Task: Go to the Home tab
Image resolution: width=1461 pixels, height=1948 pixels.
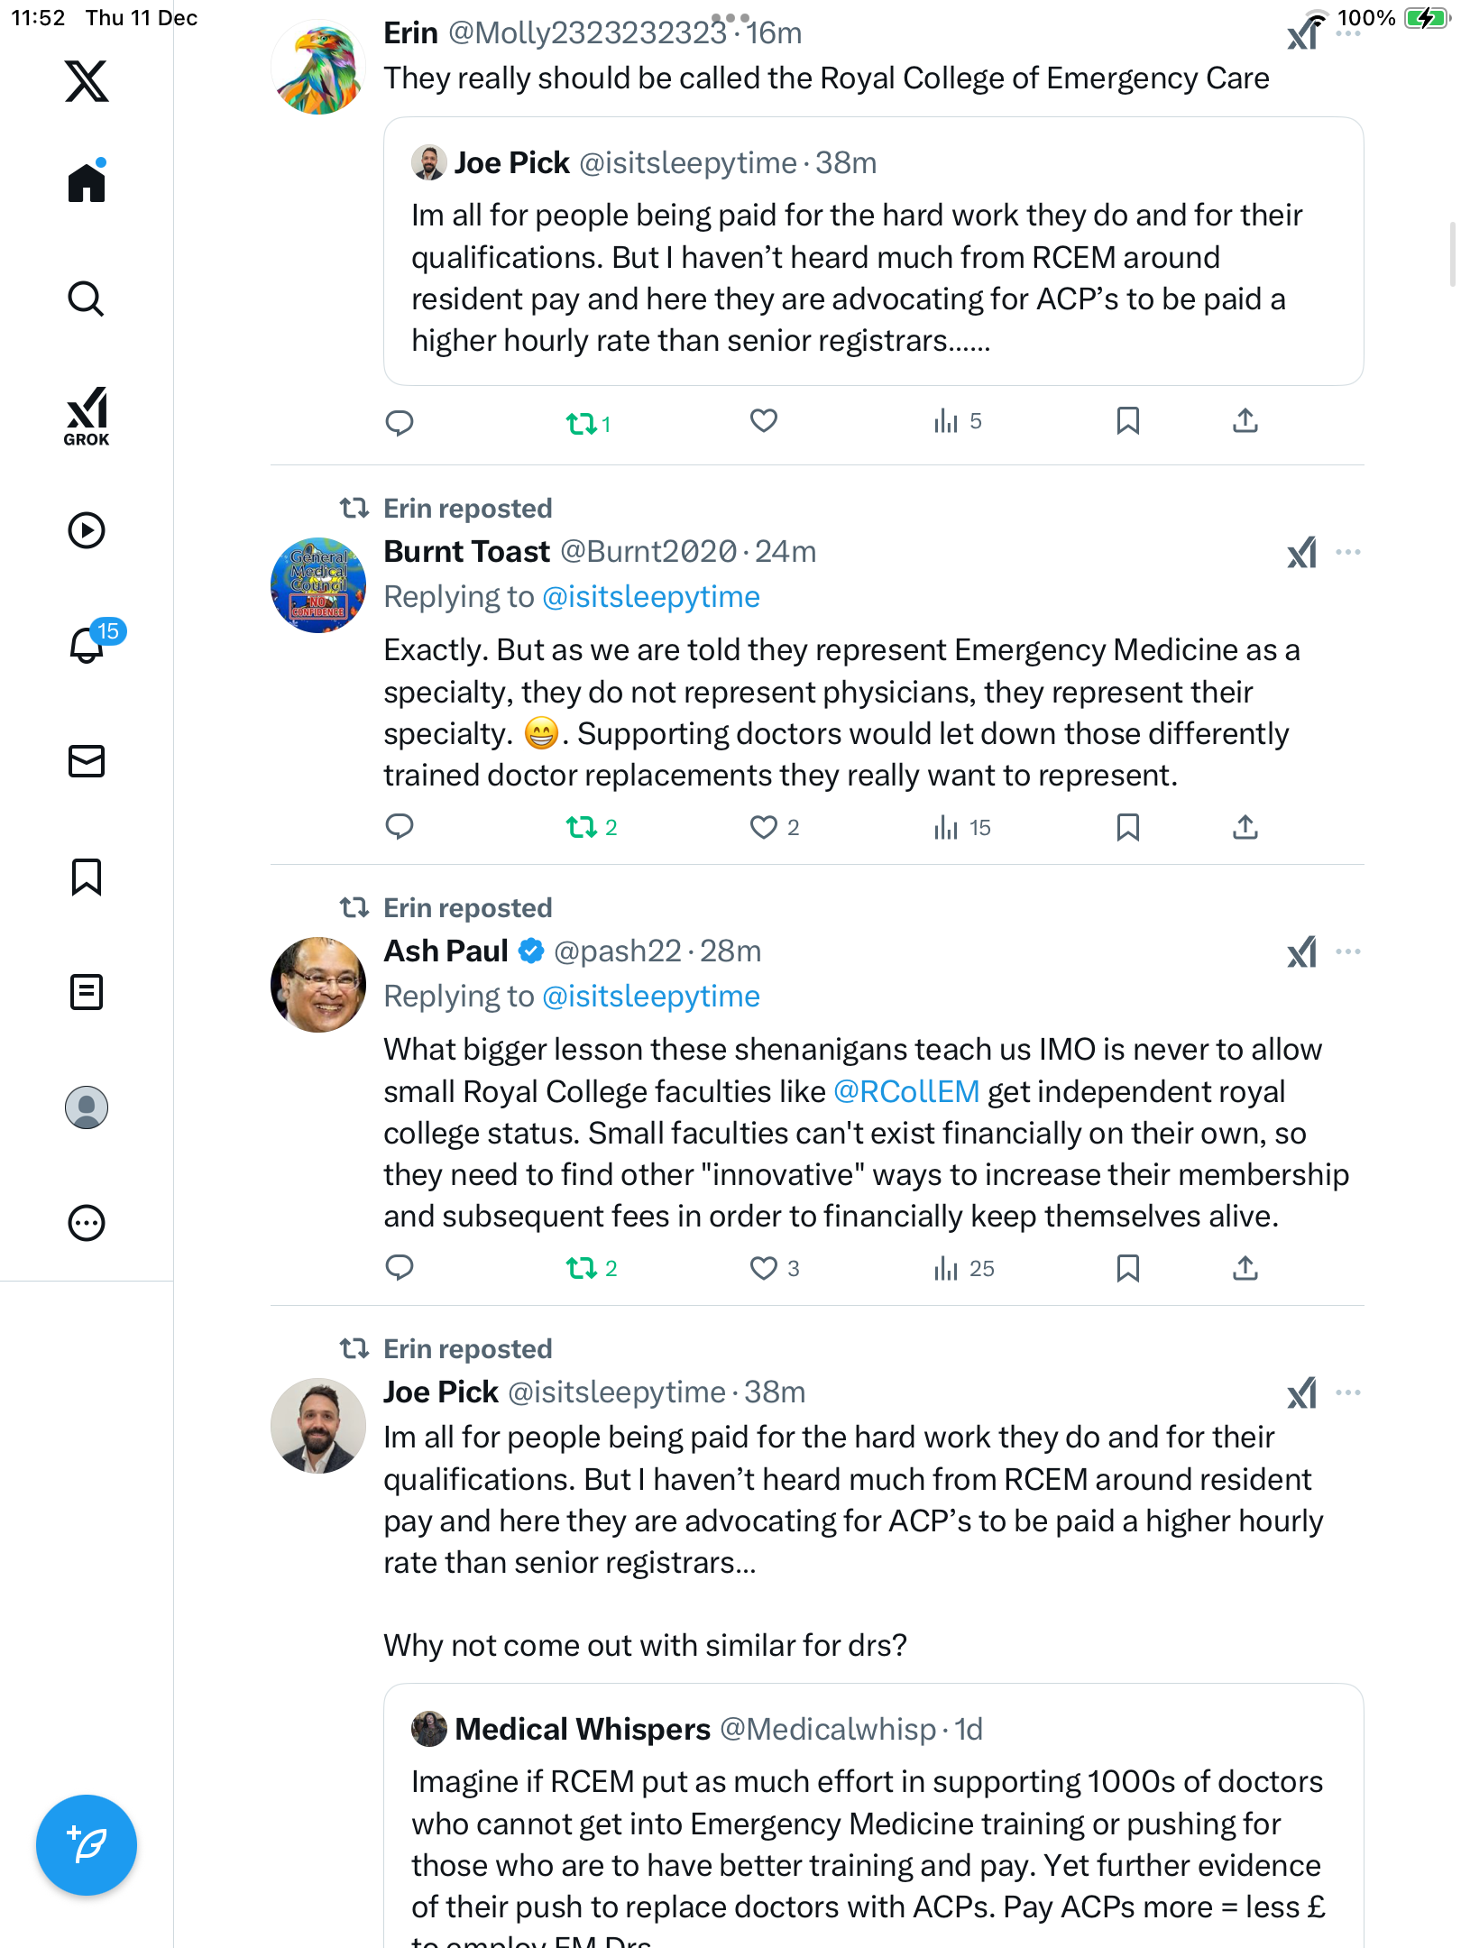Action: [87, 183]
